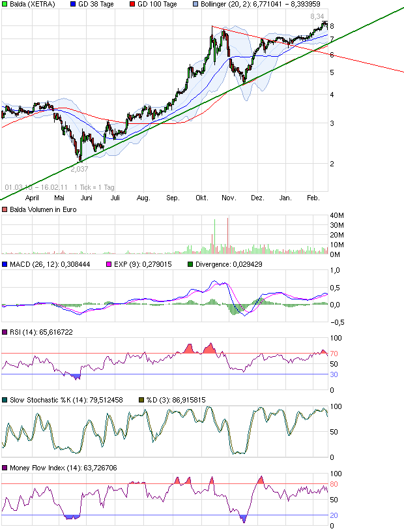Click the 'GD 38 Tage' label

[96, 5]
